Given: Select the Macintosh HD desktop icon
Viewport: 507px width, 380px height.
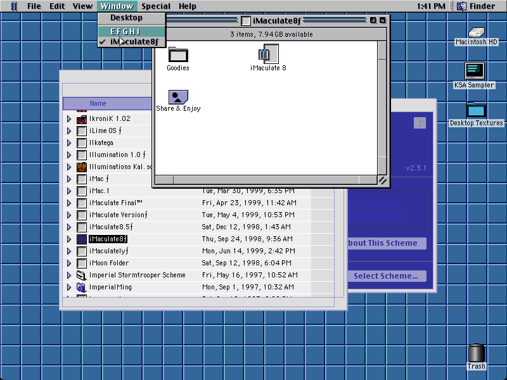Looking at the screenshot, I should (477, 32).
